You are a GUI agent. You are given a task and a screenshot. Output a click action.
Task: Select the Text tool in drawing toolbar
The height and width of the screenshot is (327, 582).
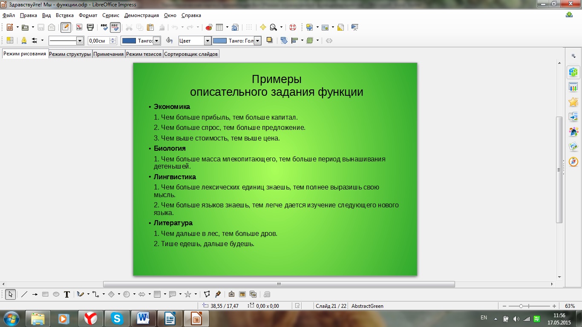tap(67, 294)
